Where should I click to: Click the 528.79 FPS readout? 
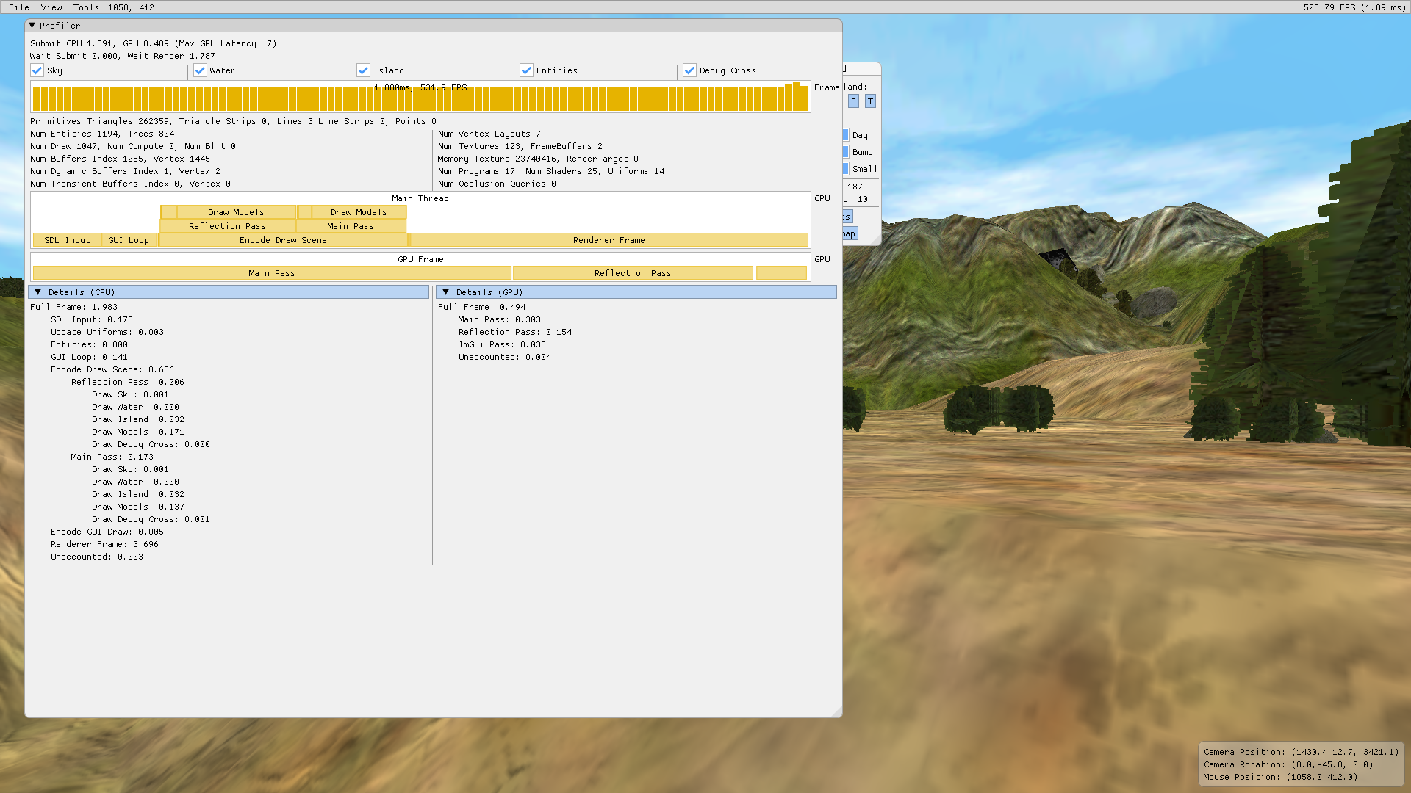pyautogui.click(x=1354, y=7)
